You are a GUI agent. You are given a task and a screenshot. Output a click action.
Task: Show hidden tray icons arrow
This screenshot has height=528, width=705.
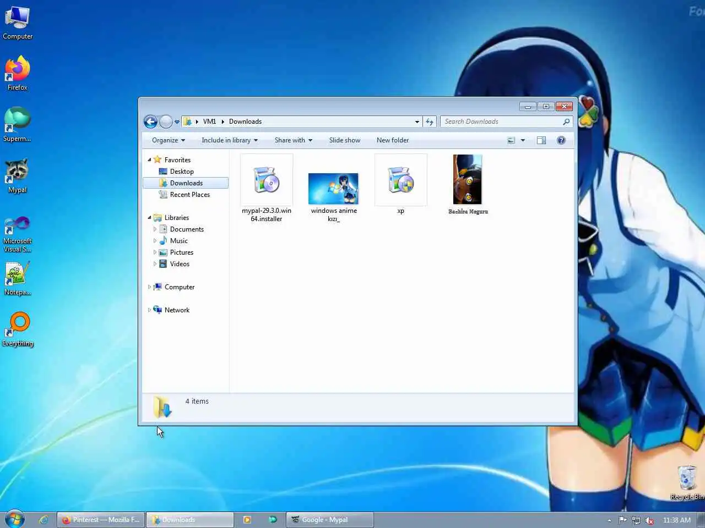609,520
